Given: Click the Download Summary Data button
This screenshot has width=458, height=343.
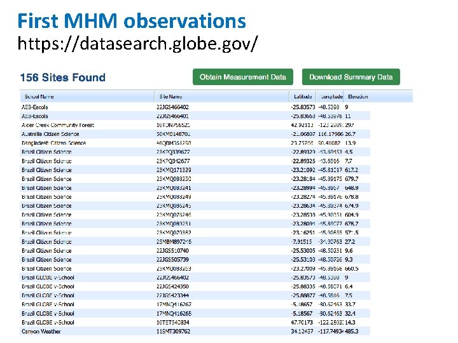Looking at the screenshot, I should pyautogui.click(x=350, y=77).
